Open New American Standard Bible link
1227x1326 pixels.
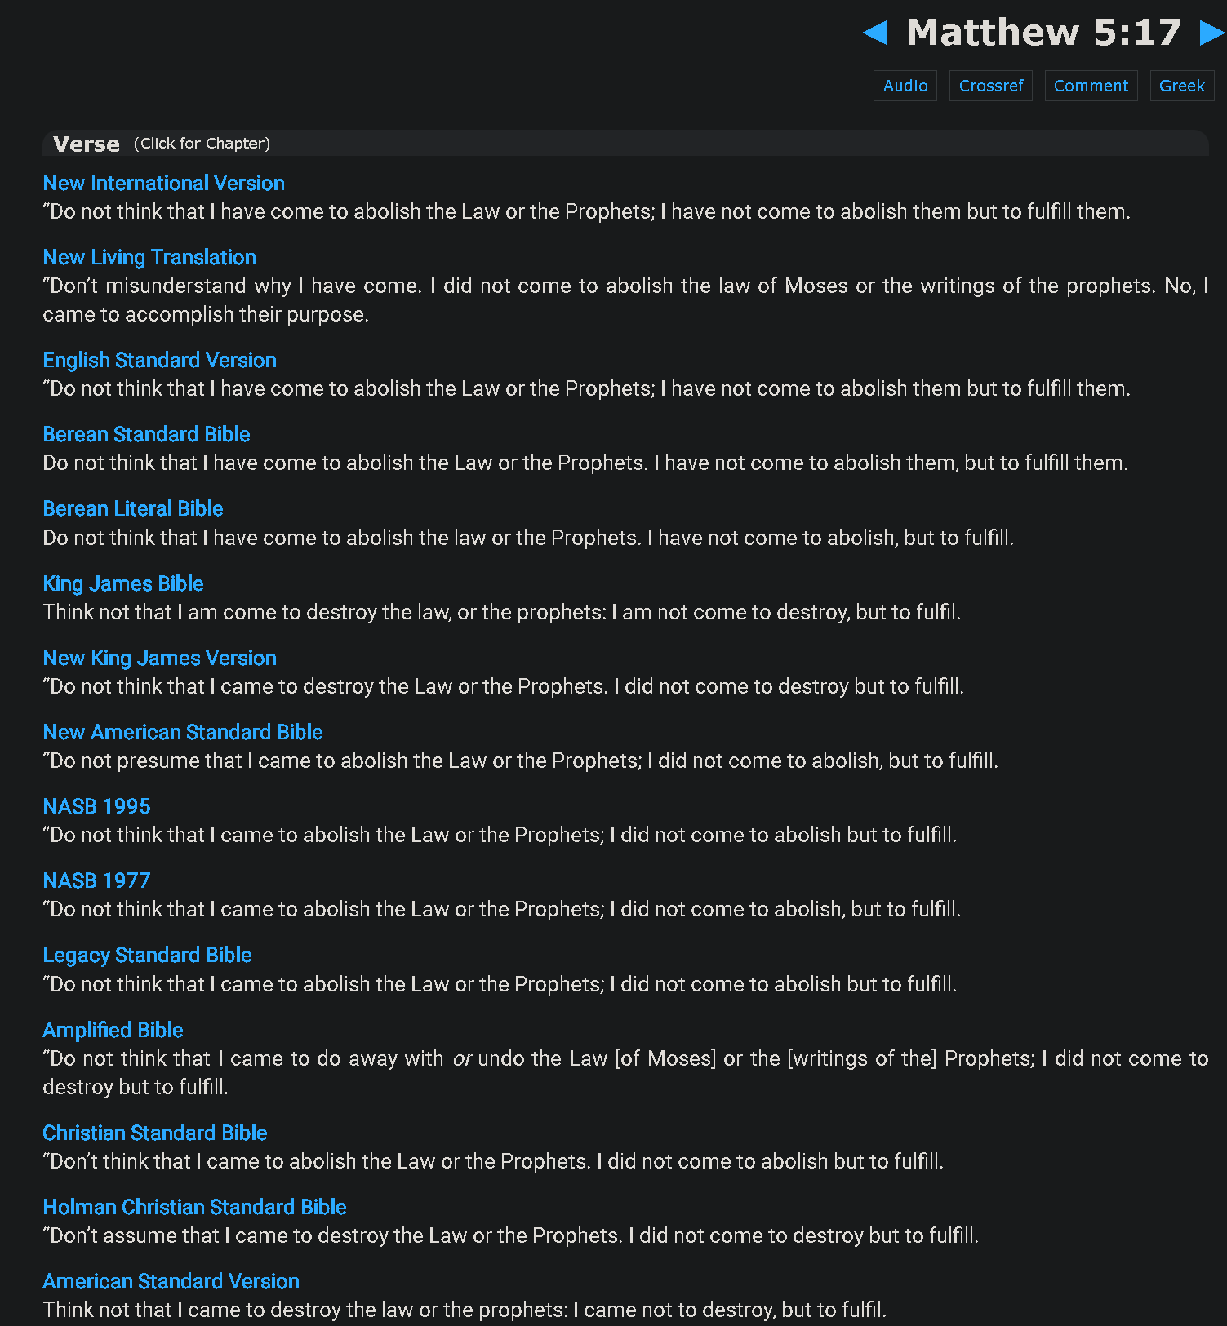[x=183, y=732]
